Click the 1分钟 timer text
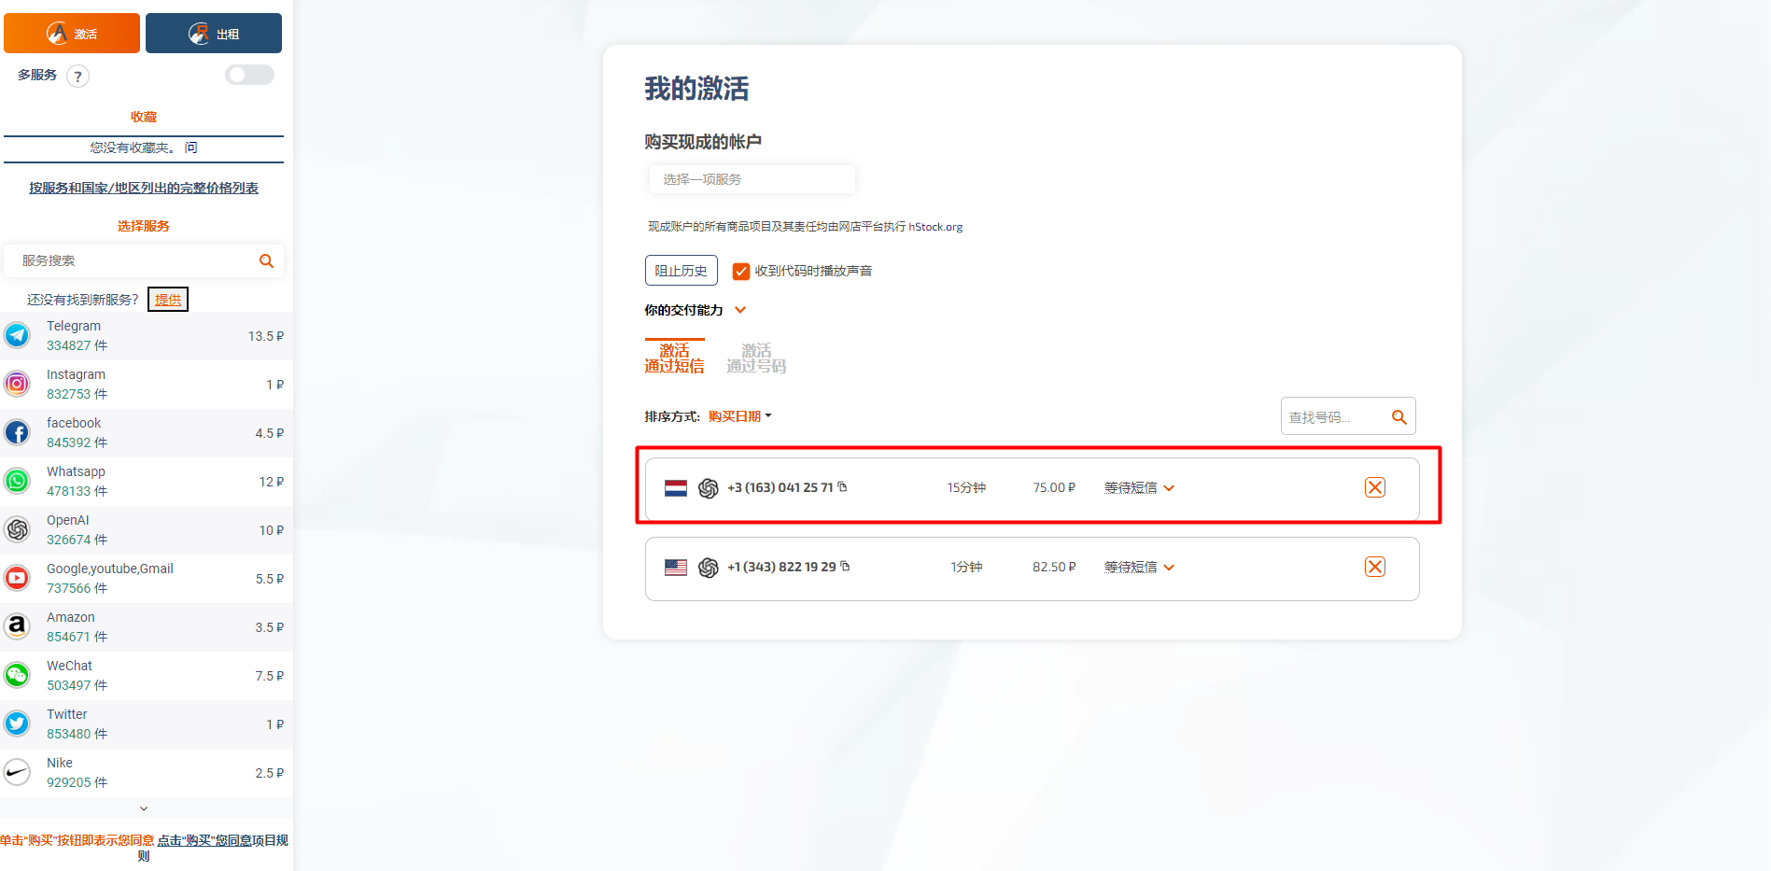The height and width of the screenshot is (871, 1771). point(966,567)
